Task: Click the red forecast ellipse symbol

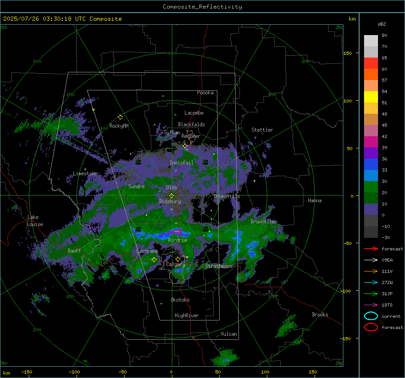Action: 371,327
